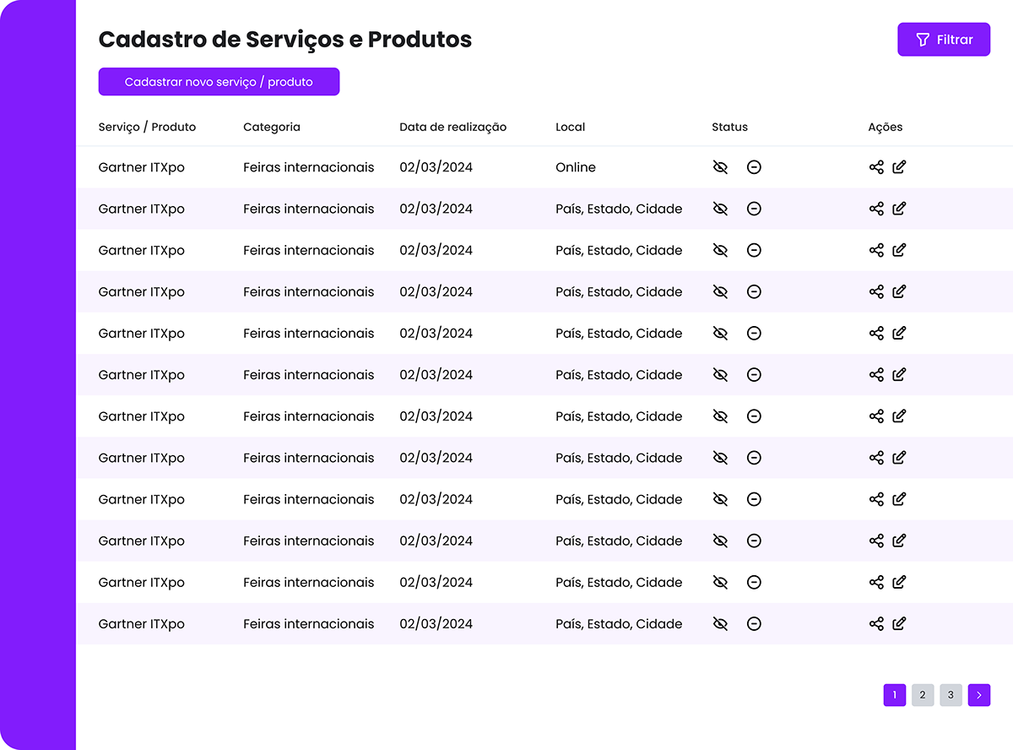Toggle visibility eye in eleventh table row
Image resolution: width=1013 pixels, height=750 pixels.
click(720, 582)
